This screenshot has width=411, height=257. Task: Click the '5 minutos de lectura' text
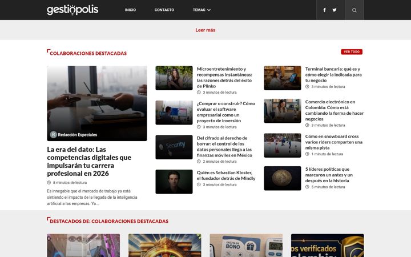point(328,187)
